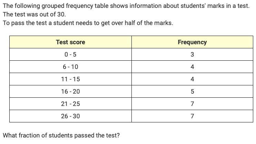
Task: Select the "6 - 10" score cell
Action: [70, 67]
